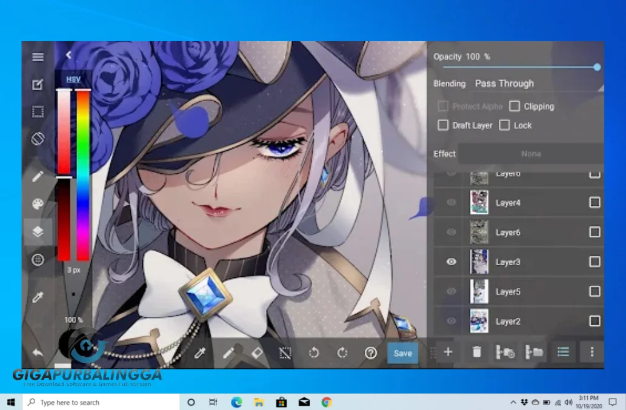Hide Layer3 using its eye icon
Image resolution: width=626 pixels, height=410 pixels.
[x=451, y=262]
